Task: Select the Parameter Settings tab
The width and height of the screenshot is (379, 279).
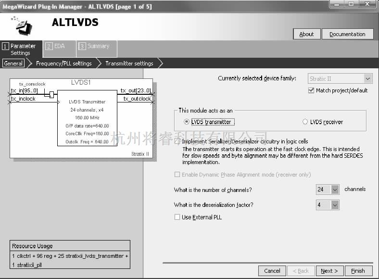Action: (x=21, y=50)
